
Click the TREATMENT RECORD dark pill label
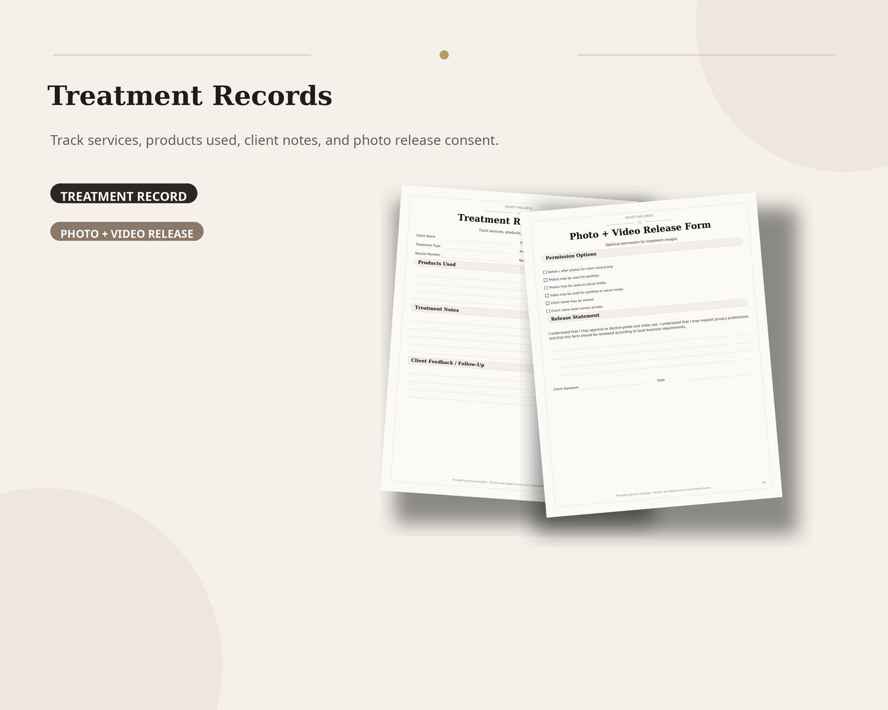124,193
